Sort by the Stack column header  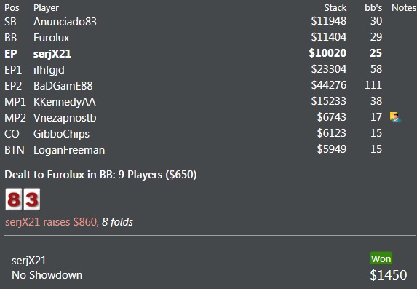335,8
